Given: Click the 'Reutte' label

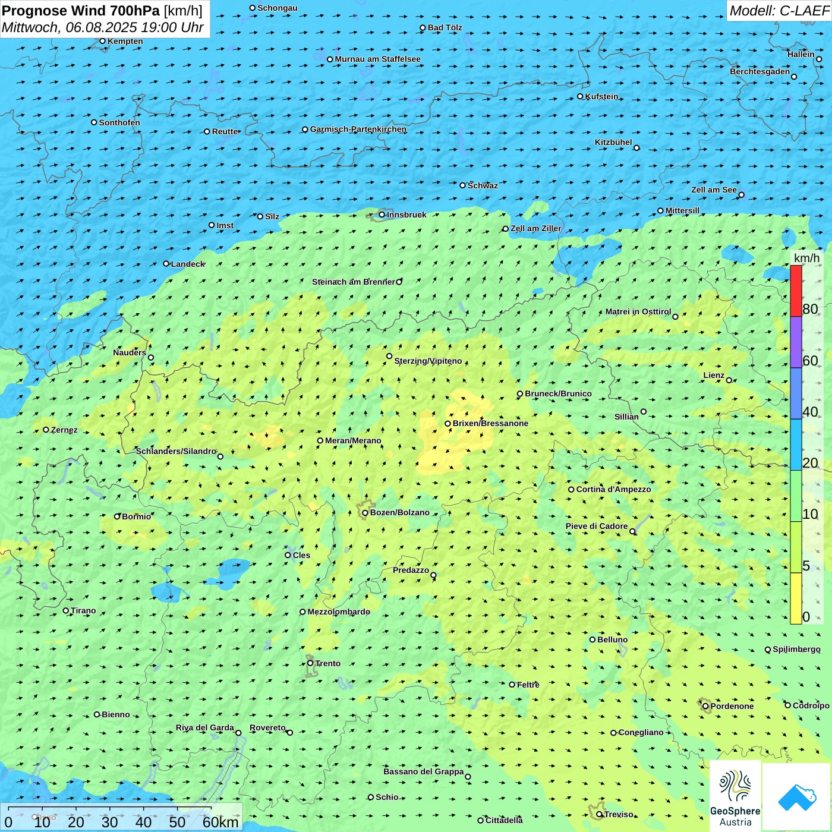Looking at the screenshot, I should coord(225,131).
